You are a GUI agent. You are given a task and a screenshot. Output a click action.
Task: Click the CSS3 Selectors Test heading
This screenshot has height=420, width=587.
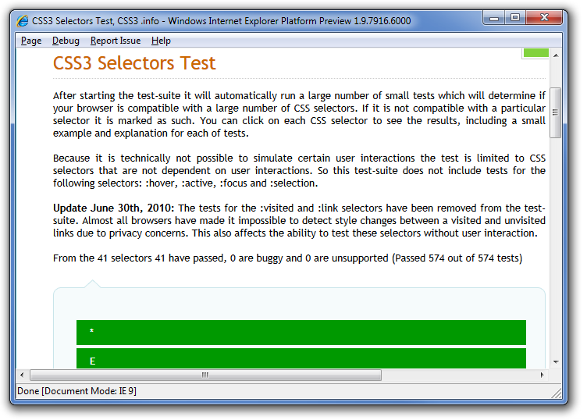pyautogui.click(x=134, y=63)
